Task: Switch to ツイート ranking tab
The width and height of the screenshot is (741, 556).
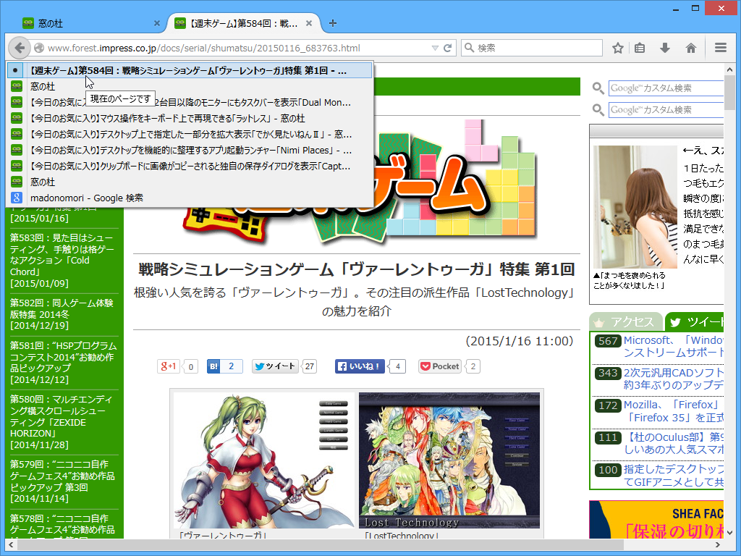Action: tap(695, 322)
